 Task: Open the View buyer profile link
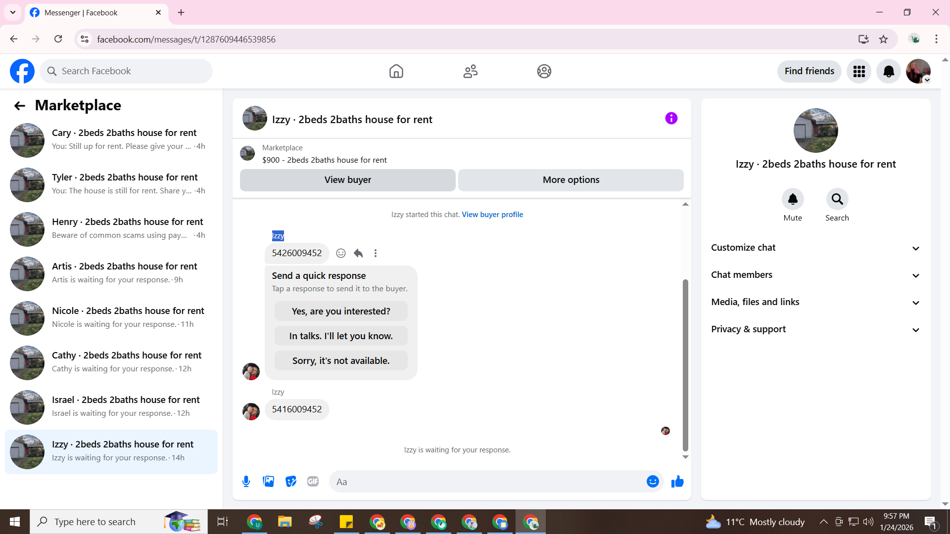(x=492, y=215)
